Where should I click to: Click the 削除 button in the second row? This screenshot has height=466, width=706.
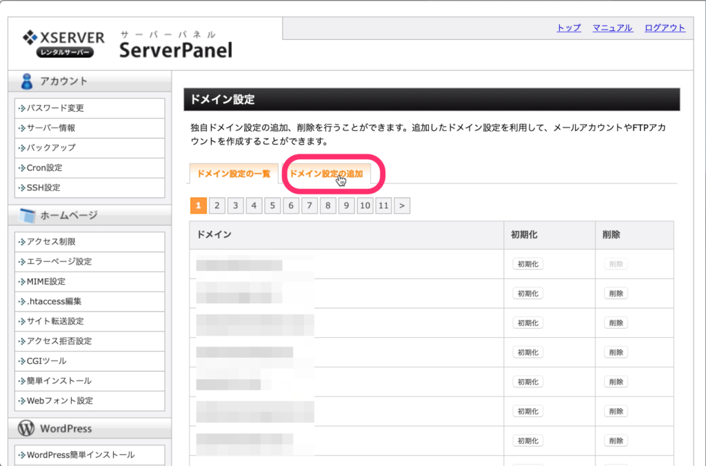click(614, 293)
